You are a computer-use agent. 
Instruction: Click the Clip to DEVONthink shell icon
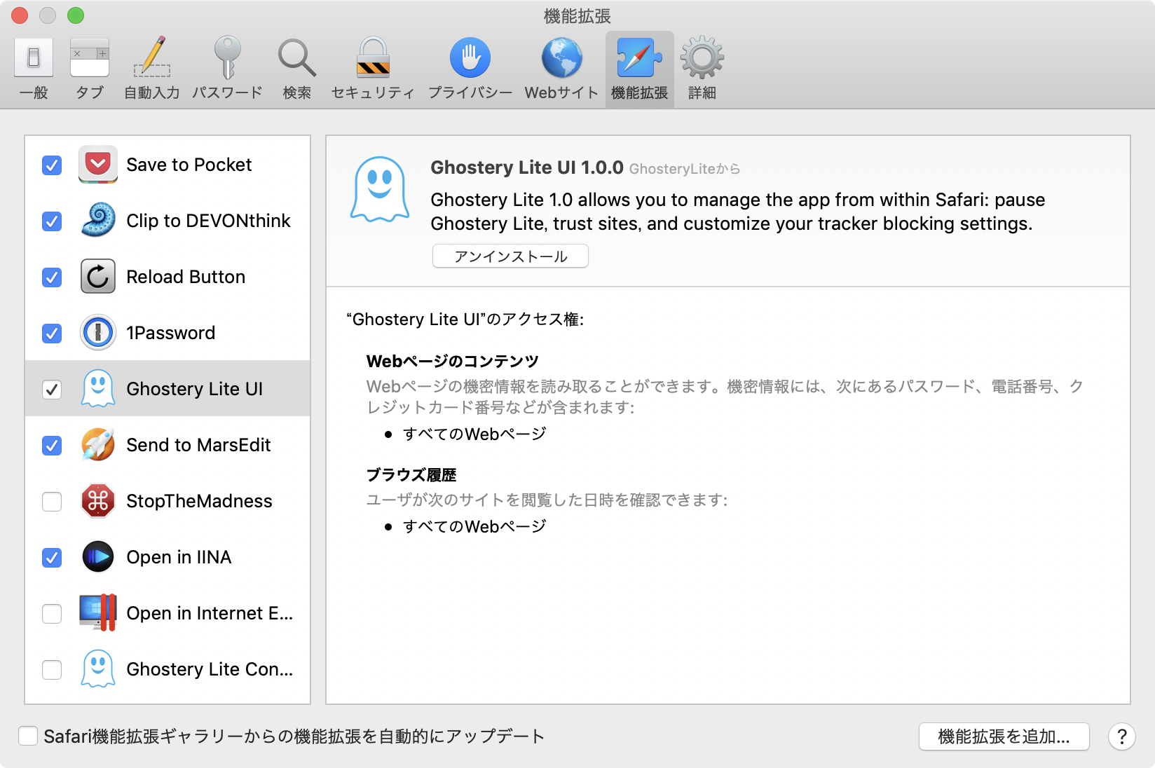coord(98,221)
